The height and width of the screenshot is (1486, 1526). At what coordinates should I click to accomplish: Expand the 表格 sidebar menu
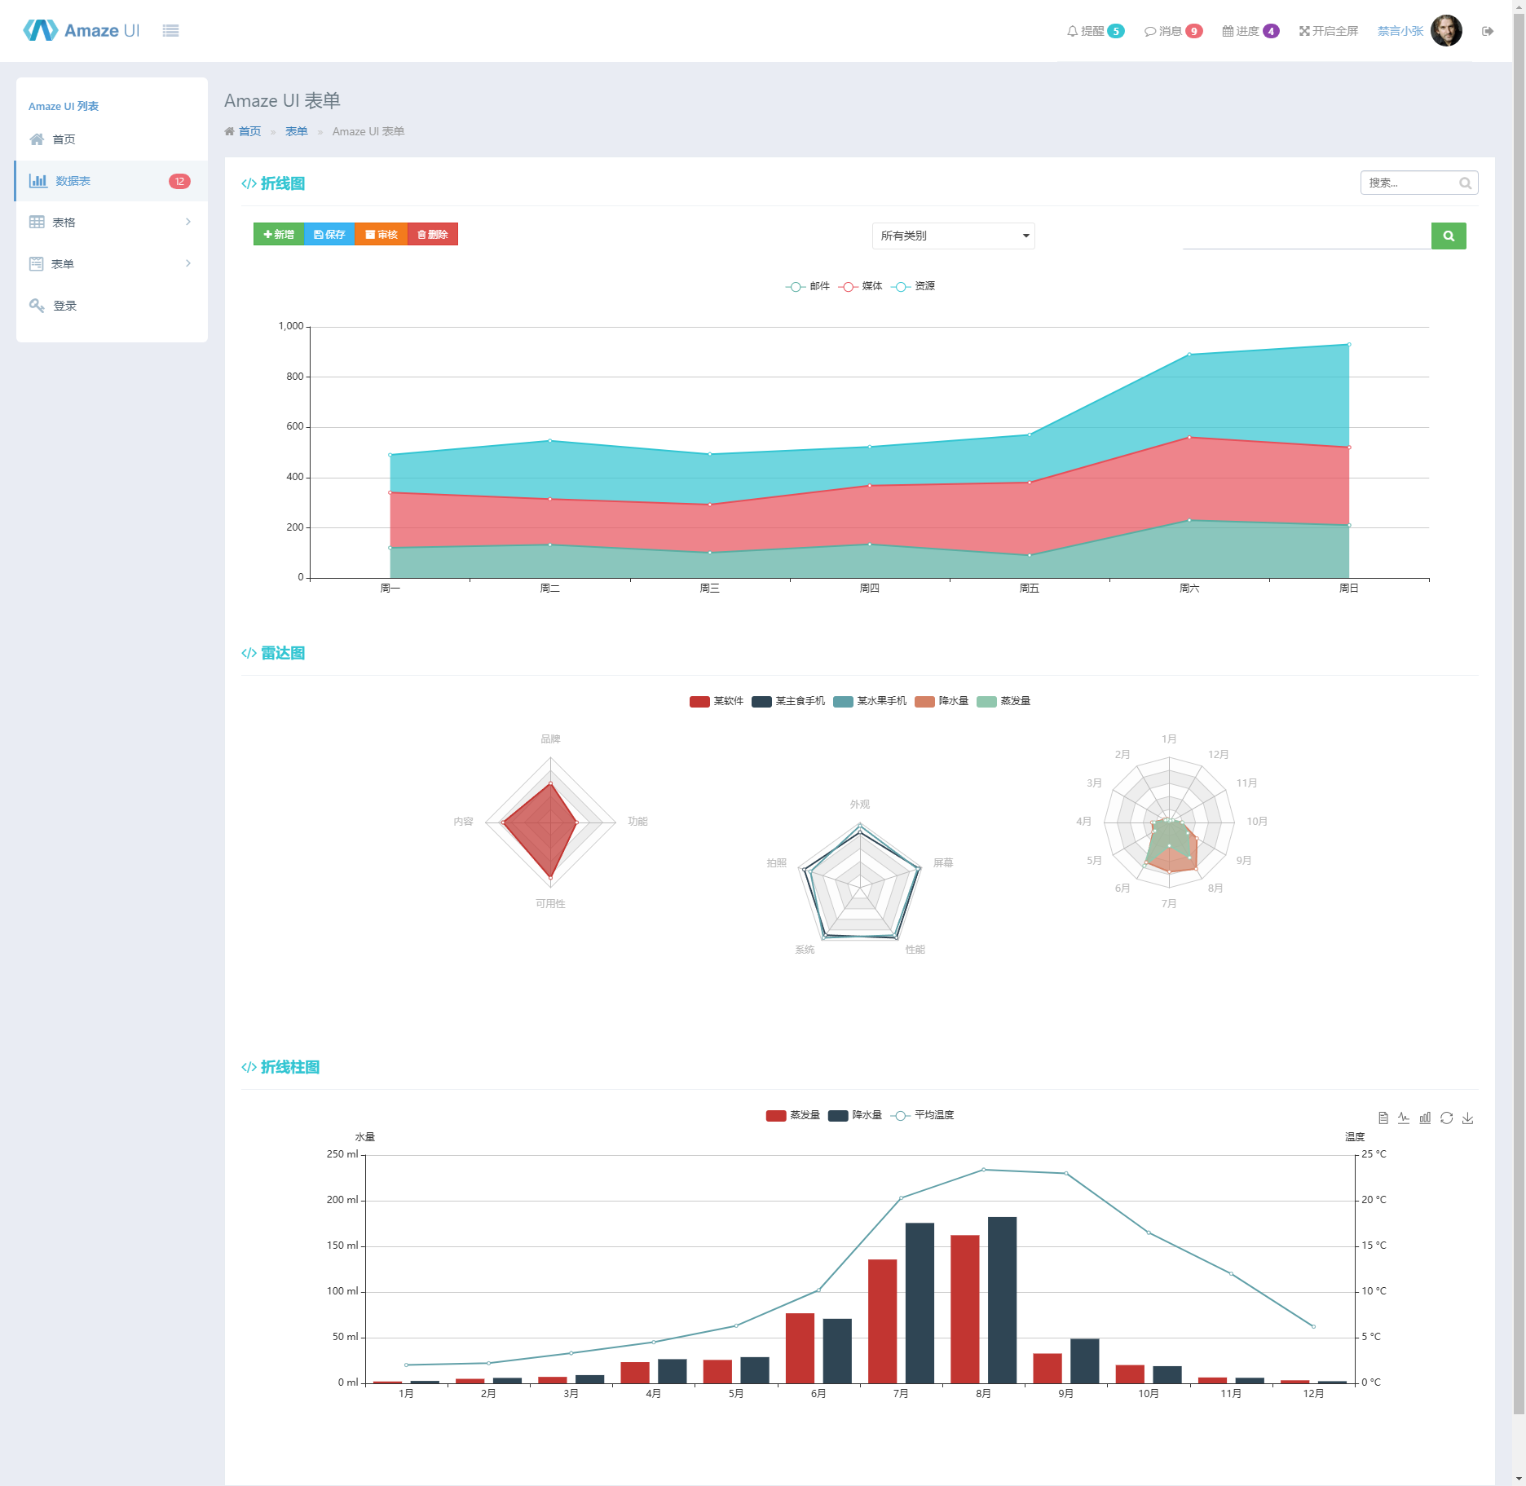(112, 222)
